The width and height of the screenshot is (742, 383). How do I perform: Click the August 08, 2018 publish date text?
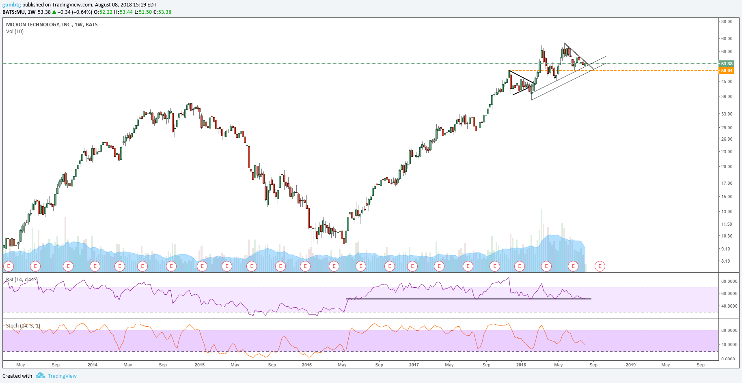(x=115, y=5)
